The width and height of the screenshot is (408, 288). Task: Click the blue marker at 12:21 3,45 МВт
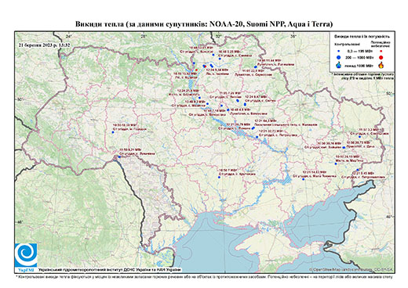pyautogui.click(x=358, y=170)
